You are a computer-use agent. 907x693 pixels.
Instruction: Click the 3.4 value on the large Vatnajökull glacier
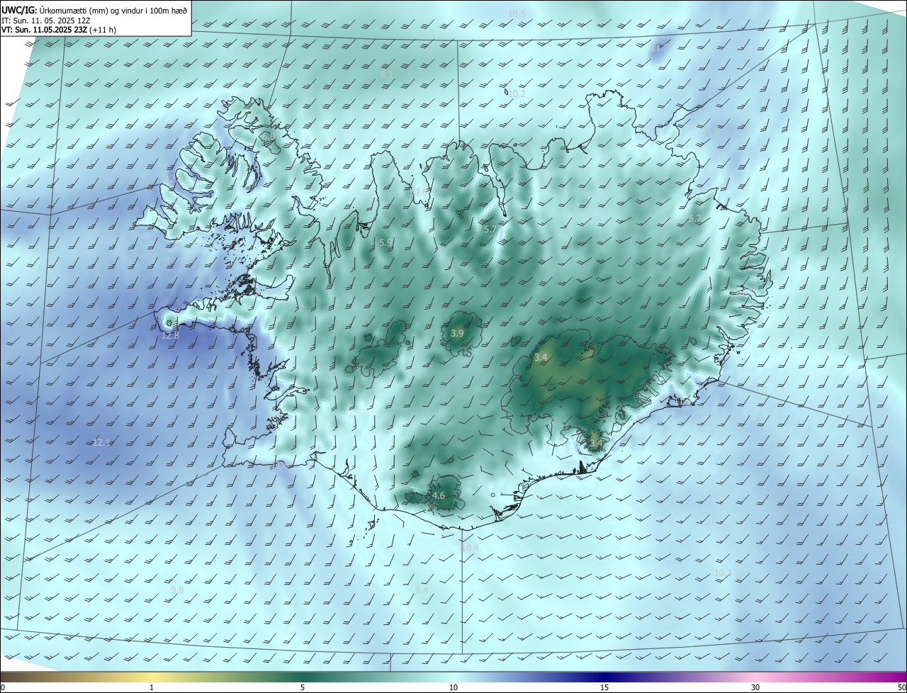click(541, 358)
